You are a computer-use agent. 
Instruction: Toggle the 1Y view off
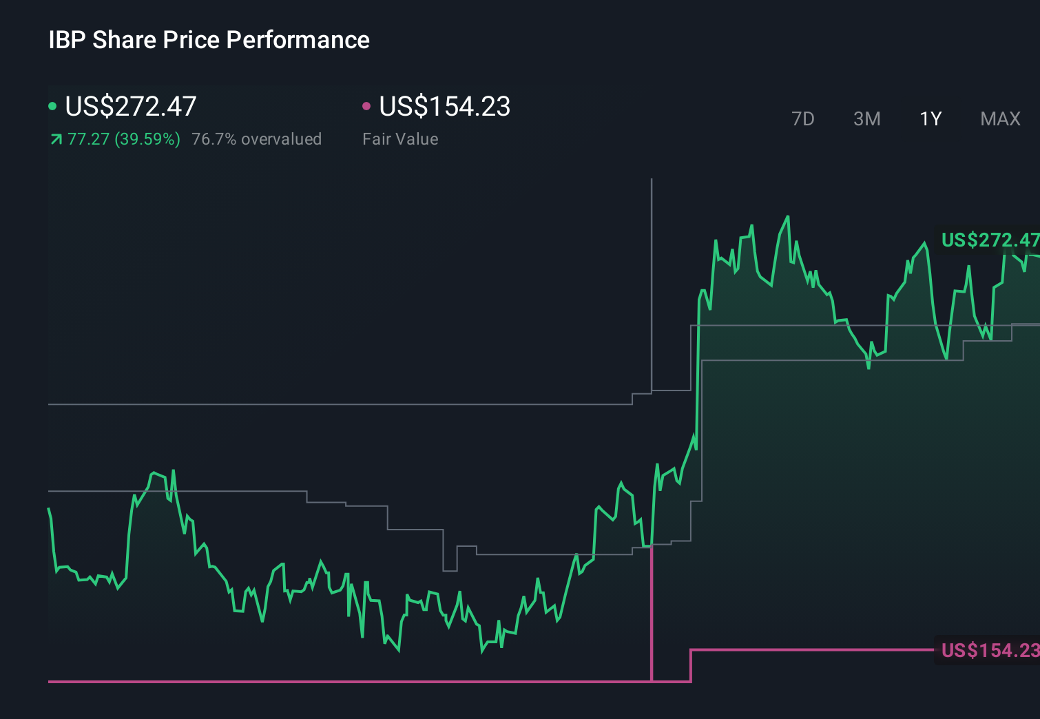click(930, 118)
